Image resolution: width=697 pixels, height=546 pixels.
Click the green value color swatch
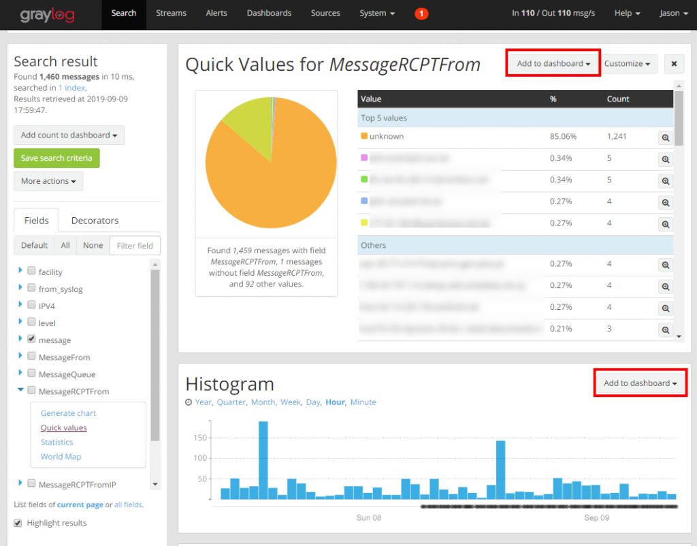coord(364,179)
